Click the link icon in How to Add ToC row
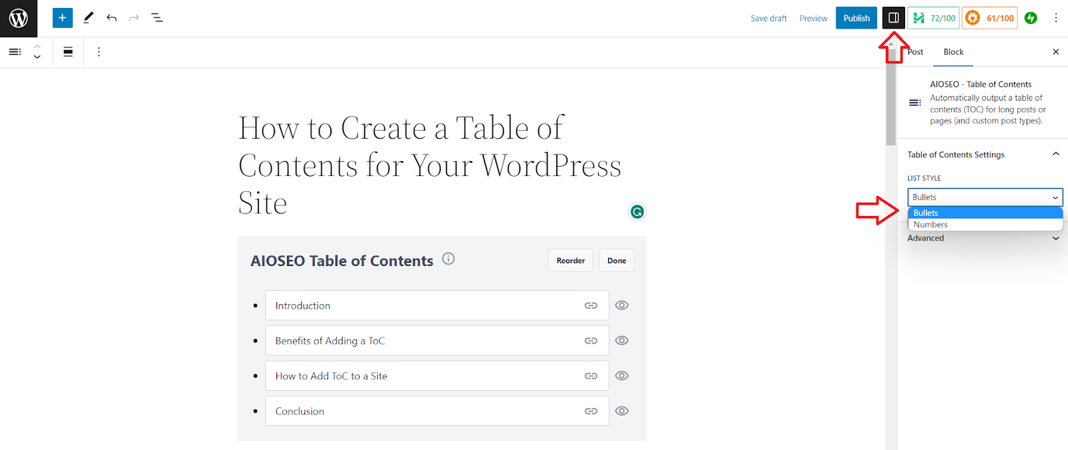1068x450 pixels. coord(591,376)
